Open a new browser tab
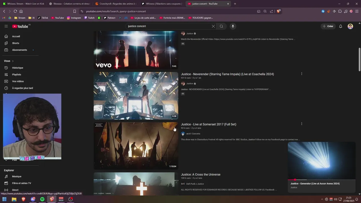 point(235,4)
